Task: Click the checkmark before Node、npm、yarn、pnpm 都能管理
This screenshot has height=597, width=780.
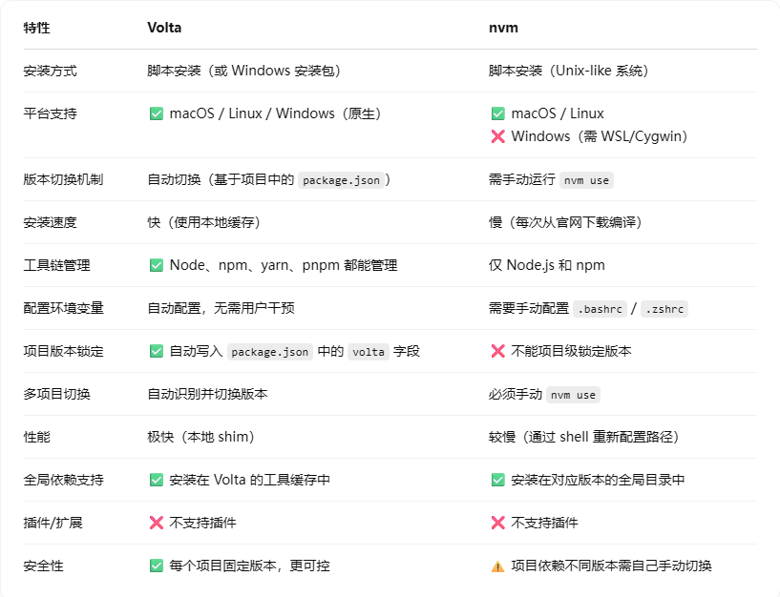Action: 157,266
